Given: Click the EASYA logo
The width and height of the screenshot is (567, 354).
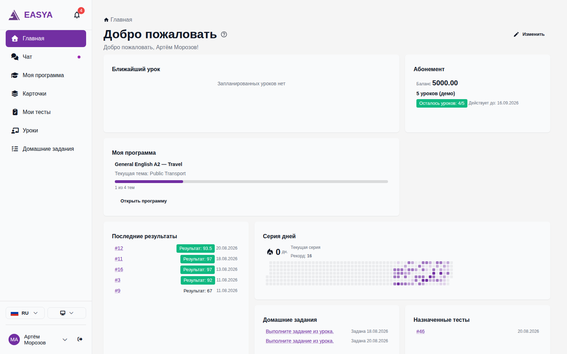Looking at the screenshot, I should (30, 15).
